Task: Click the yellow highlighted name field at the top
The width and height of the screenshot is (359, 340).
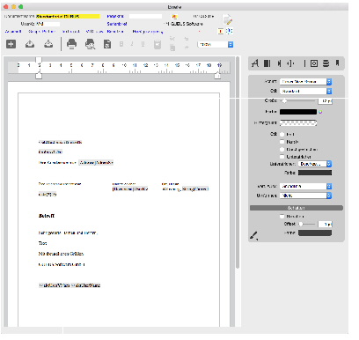Action: [68, 16]
